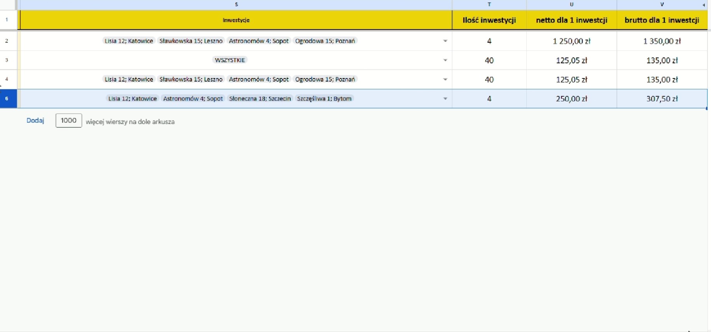Select column V header
The width and height of the screenshot is (711, 332).
point(662,5)
